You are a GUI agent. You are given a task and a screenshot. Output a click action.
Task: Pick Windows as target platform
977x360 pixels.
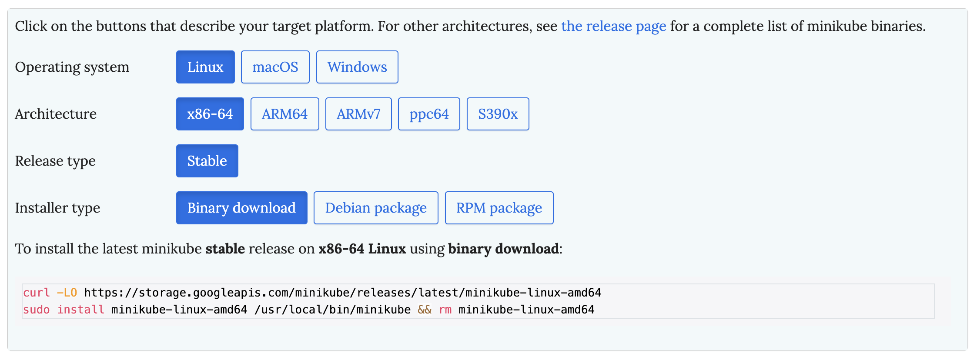(x=357, y=67)
